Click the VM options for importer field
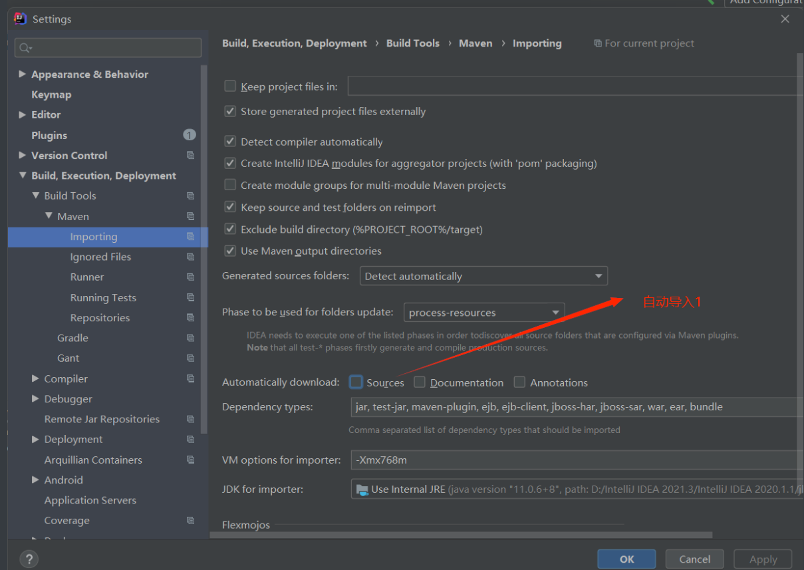 coord(576,460)
